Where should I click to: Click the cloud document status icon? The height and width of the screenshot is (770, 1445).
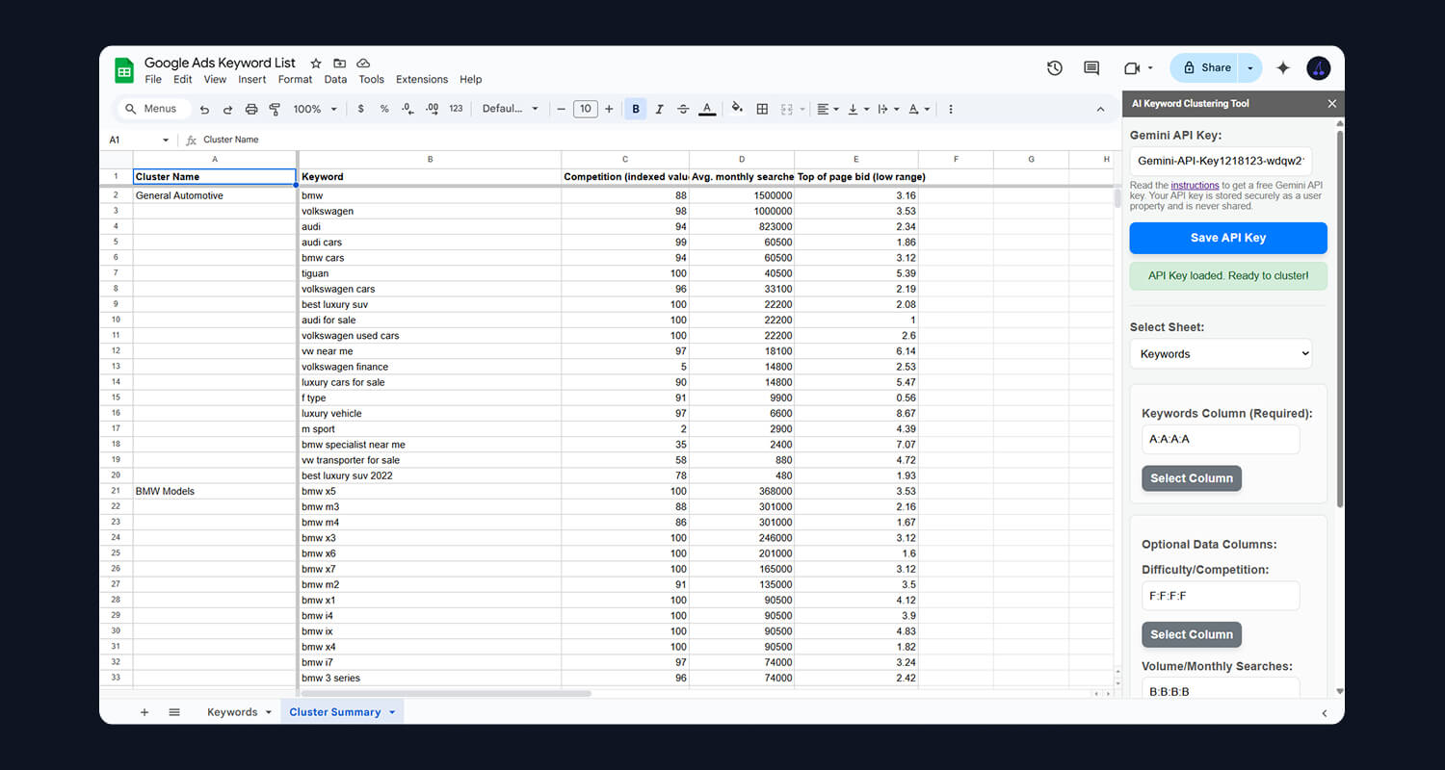click(x=363, y=64)
